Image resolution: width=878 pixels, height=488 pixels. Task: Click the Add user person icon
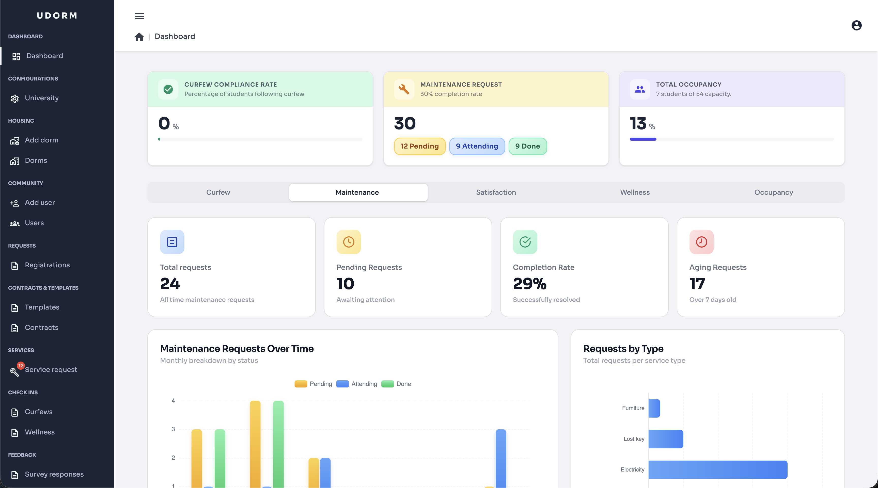click(15, 203)
